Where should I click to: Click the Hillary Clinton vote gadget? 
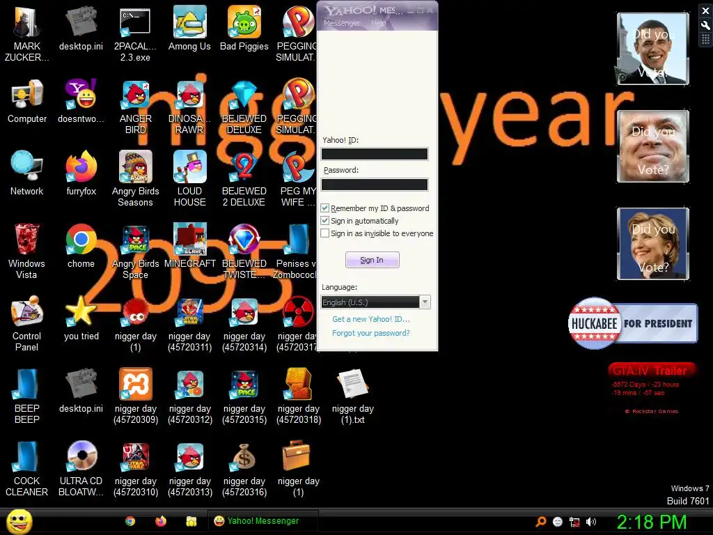(x=653, y=243)
